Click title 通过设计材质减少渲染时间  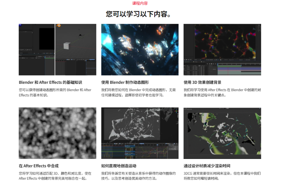click(x=207, y=166)
